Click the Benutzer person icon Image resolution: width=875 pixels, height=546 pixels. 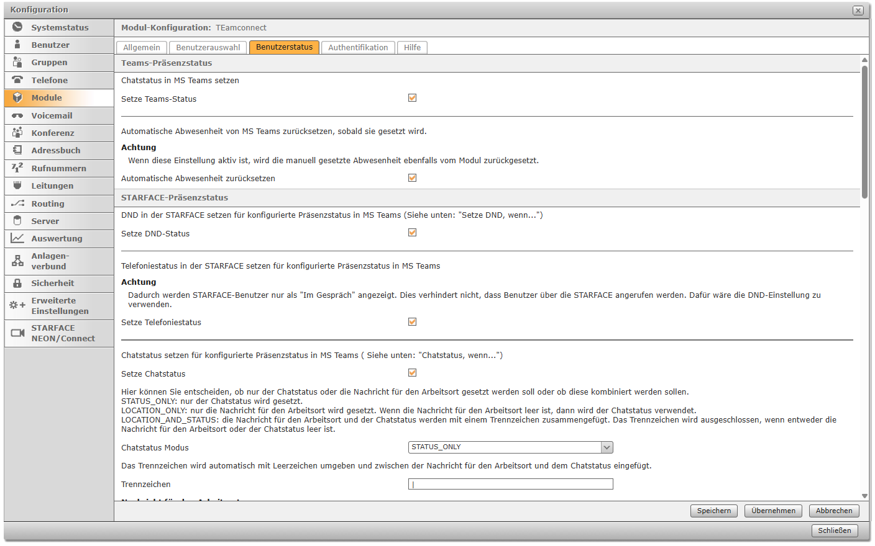coord(17,45)
